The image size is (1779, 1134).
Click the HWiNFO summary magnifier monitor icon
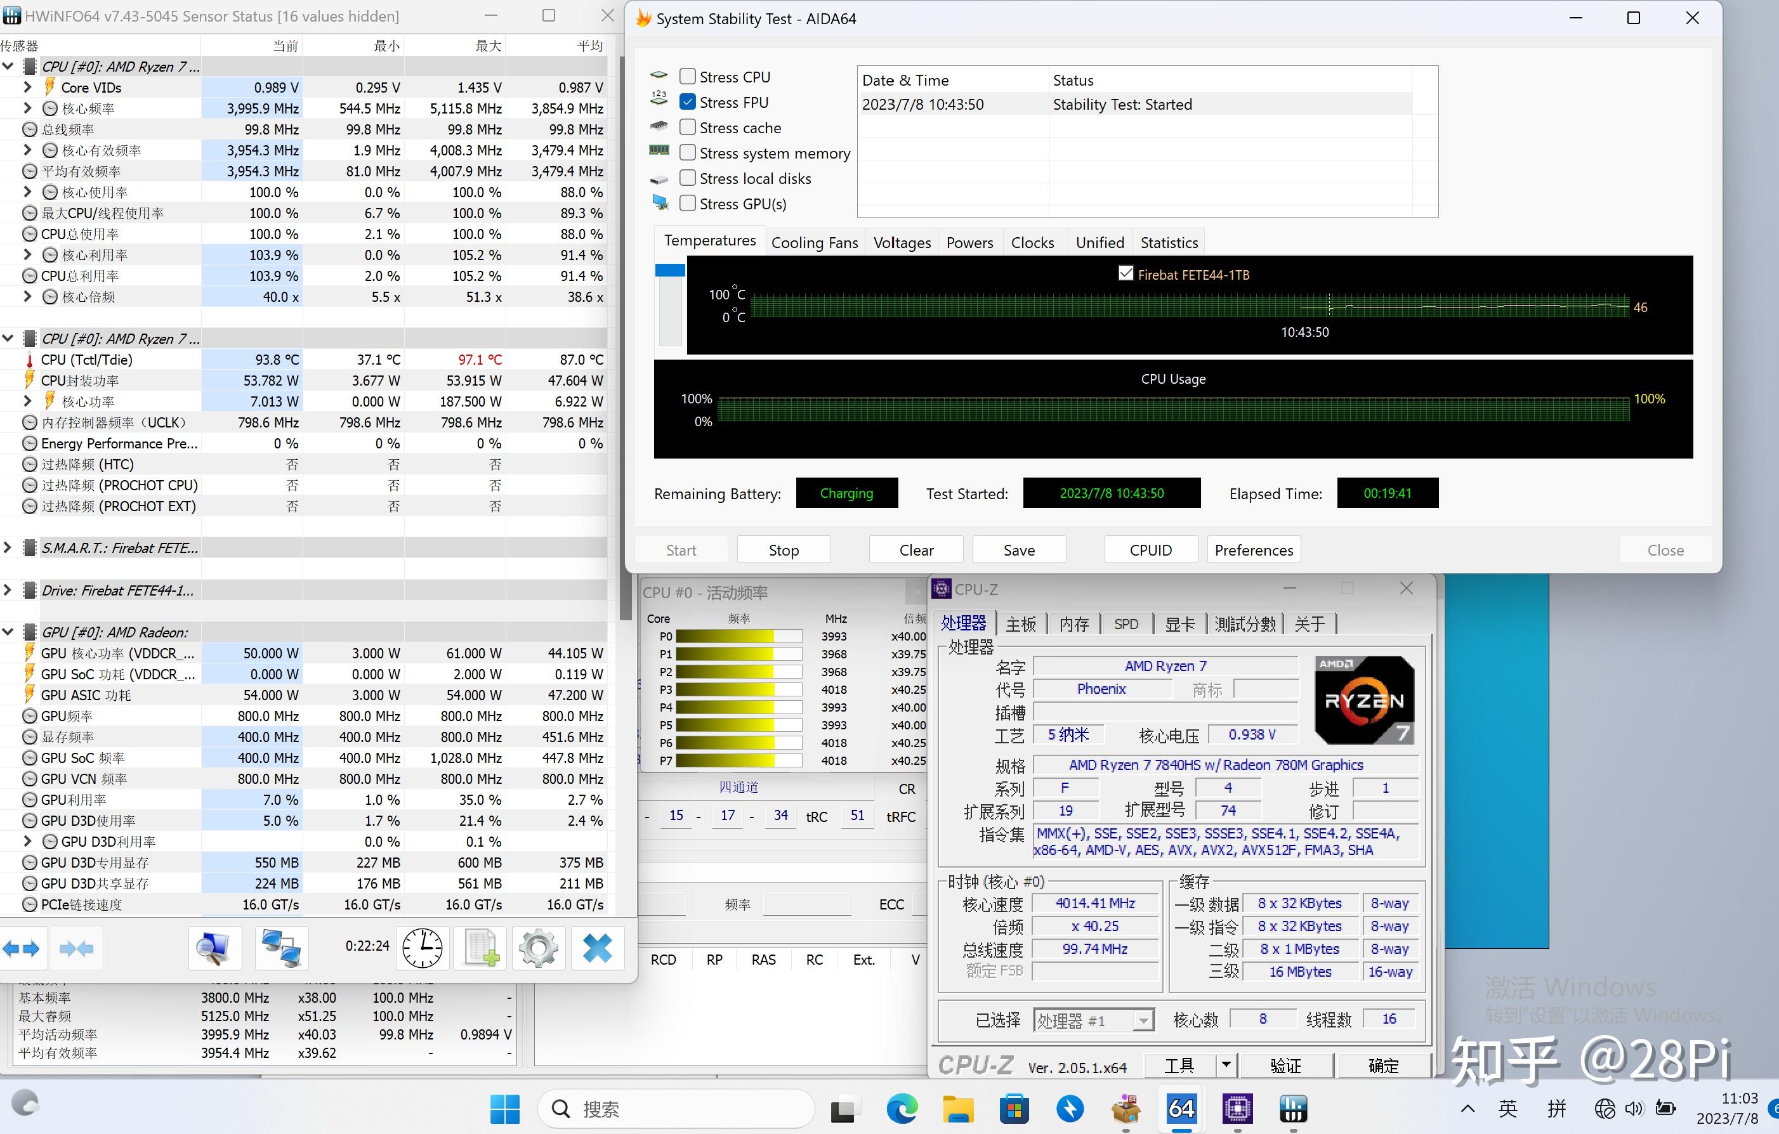pyautogui.click(x=214, y=948)
